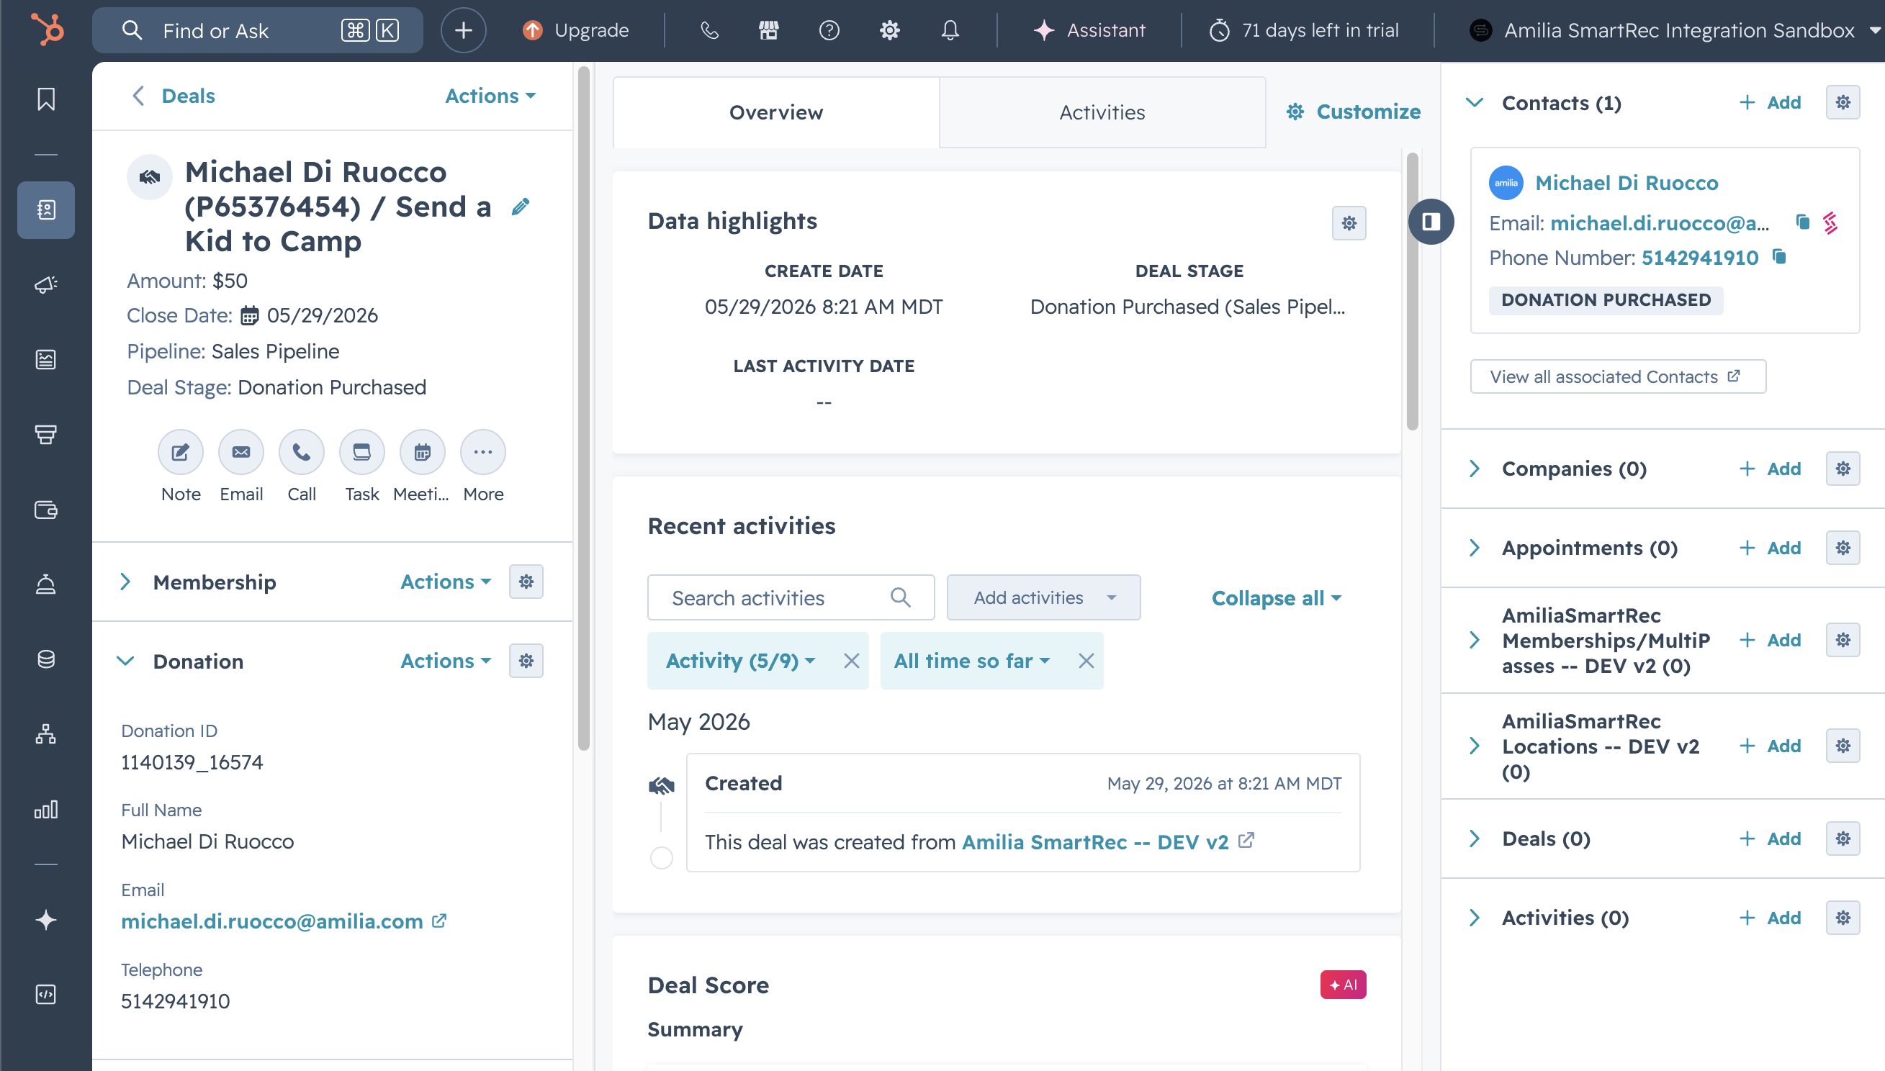Open the Activity (5/9) filter dropdown

740,661
